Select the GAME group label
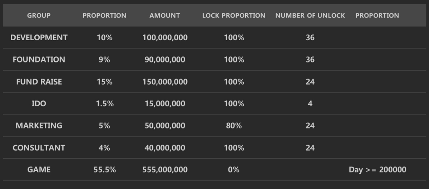Viewport: 429px width, 189px height. [x=39, y=170]
